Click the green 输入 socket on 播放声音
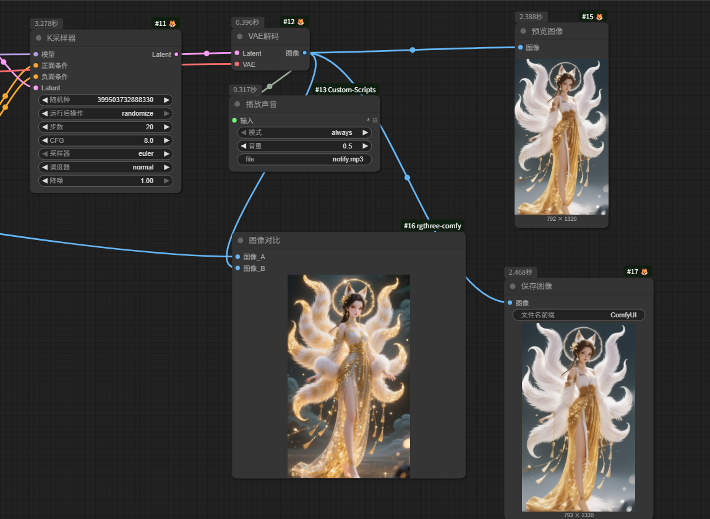 coord(234,121)
